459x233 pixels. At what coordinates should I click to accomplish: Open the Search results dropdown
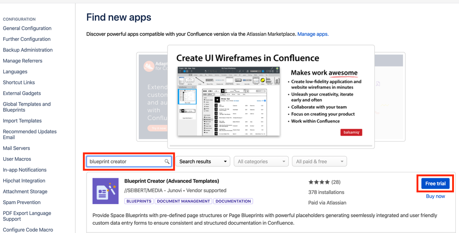[x=203, y=161]
